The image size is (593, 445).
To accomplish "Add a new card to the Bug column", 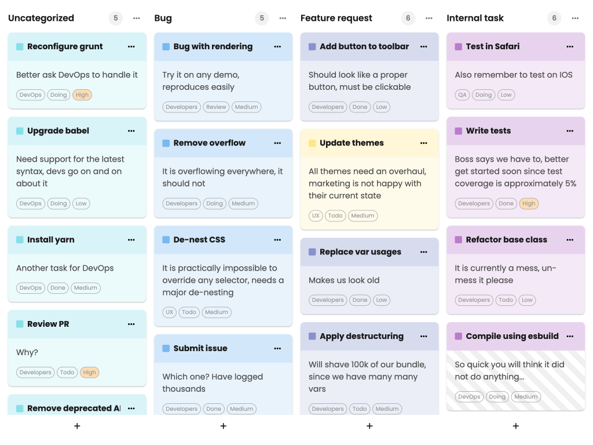I will pyautogui.click(x=223, y=425).
